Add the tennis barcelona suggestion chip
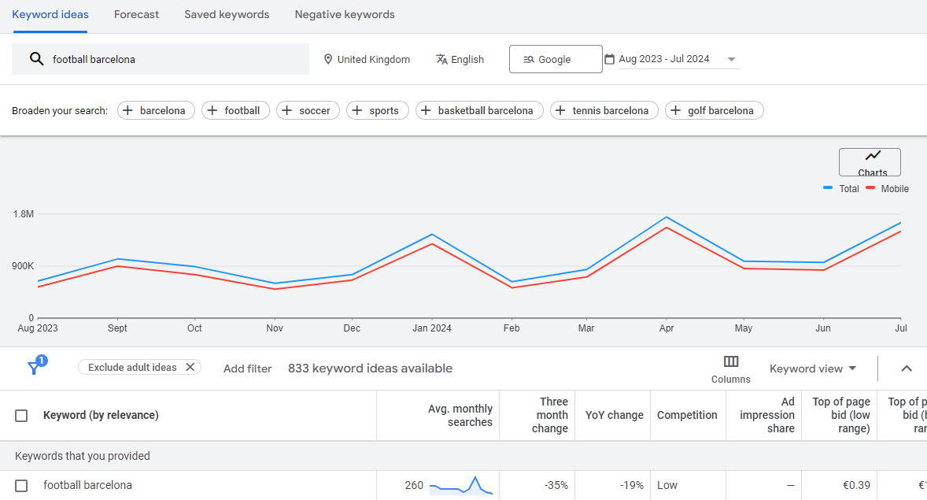Image resolution: width=927 pixels, height=500 pixels. pos(604,111)
